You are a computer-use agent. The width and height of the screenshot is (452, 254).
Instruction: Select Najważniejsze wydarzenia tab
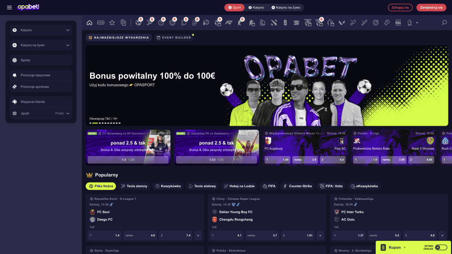coord(119,37)
